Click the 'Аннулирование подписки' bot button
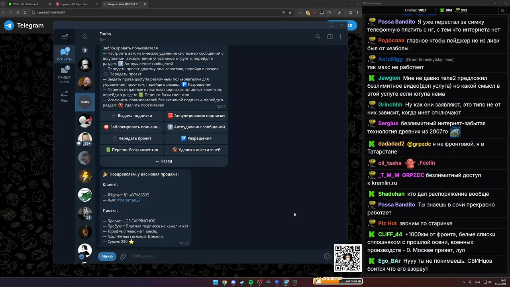 (196, 116)
